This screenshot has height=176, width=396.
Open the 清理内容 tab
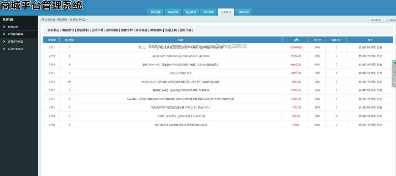pyautogui.click(x=244, y=12)
